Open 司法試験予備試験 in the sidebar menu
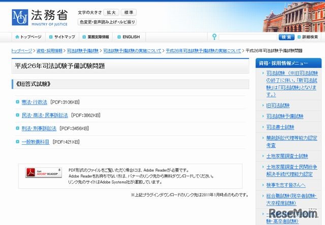The width and height of the screenshot is (325, 225). [285, 116]
